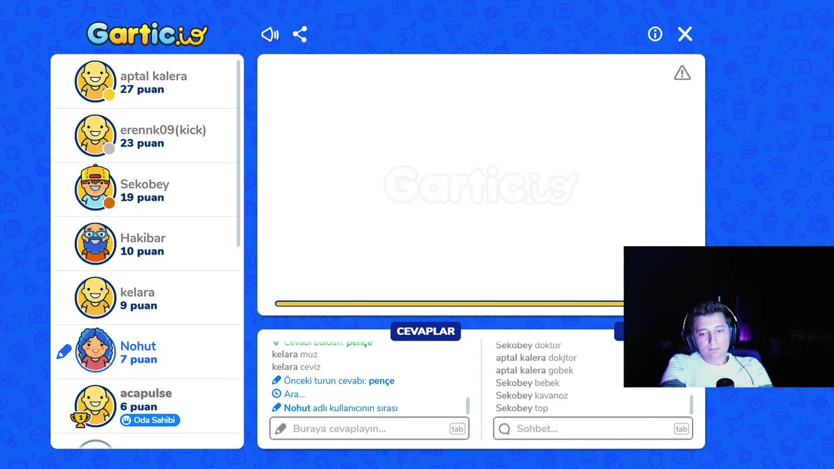Viewport: 834px width, 469px height.
Task: Click the pencil icon in answer field
Action: click(x=281, y=429)
